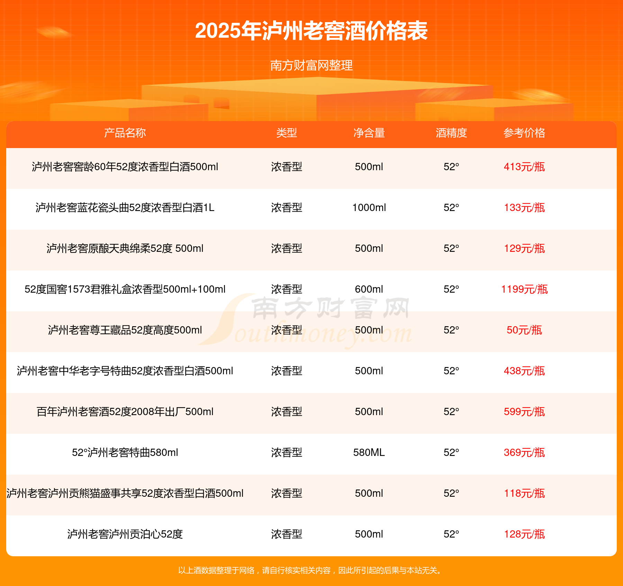Image resolution: width=623 pixels, height=586 pixels.
Task: Click the 产品名称 column header
Action: point(125,133)
